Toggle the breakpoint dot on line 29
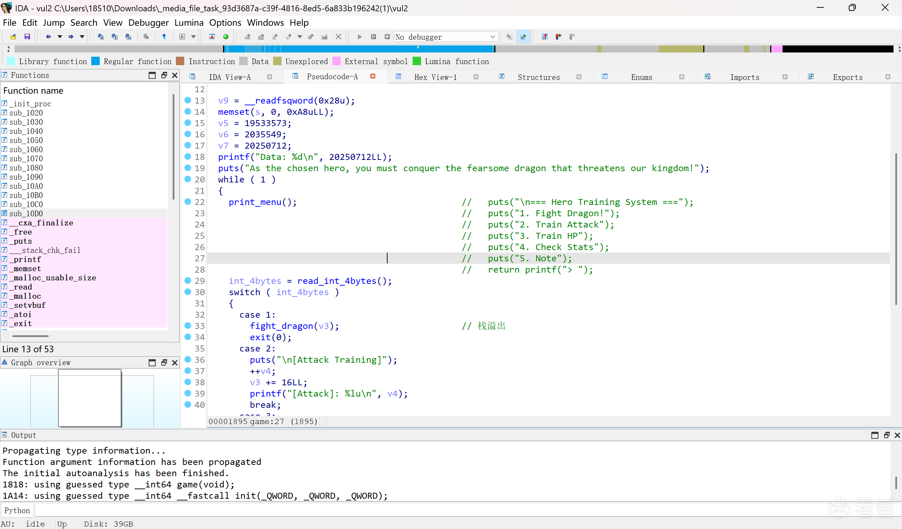Viewport: 902px width, 529px height. click(x=187, y=280)
